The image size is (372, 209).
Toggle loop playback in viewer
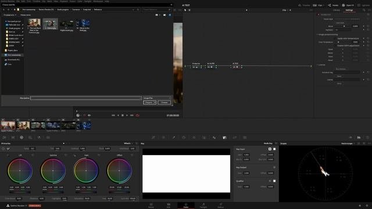pyautogui.click(x=138, y=116)
